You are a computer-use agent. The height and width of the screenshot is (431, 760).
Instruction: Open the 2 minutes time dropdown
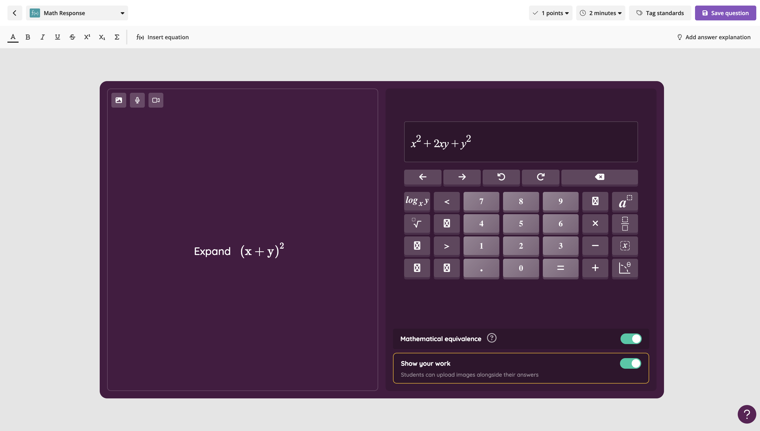click(x=600, y=13)
